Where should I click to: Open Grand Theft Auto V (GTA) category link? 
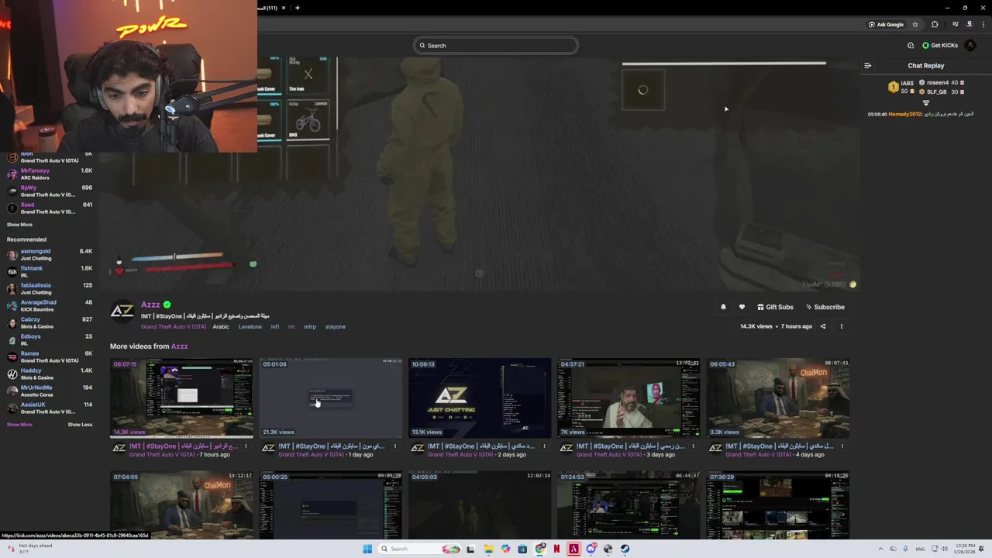[x=174, y=326]
